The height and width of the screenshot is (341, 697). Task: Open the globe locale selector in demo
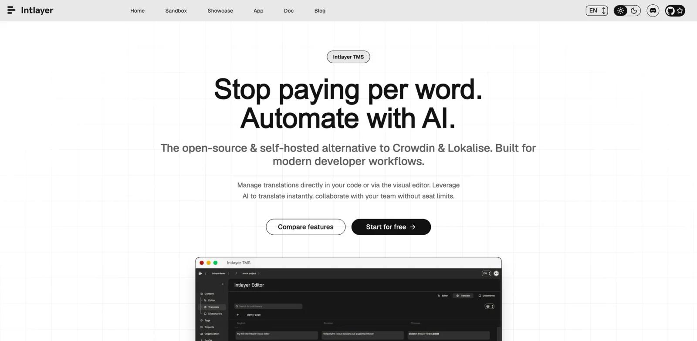pyautogui.click(x=490, y=306)
